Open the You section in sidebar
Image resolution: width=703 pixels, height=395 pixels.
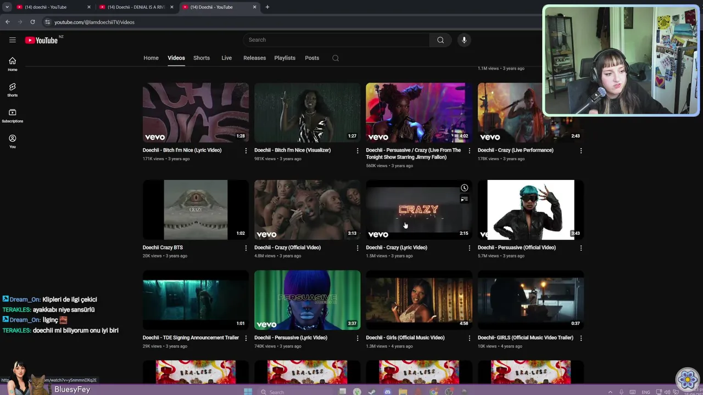(x=12, y=142)
